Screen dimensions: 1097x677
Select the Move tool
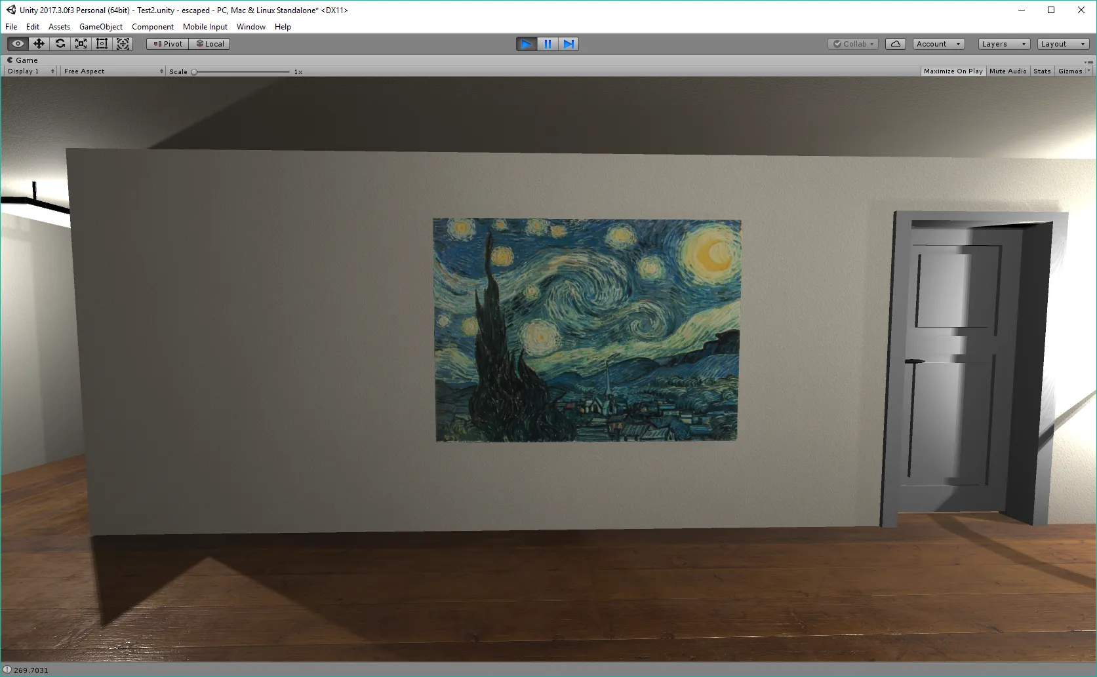[39, 44]
